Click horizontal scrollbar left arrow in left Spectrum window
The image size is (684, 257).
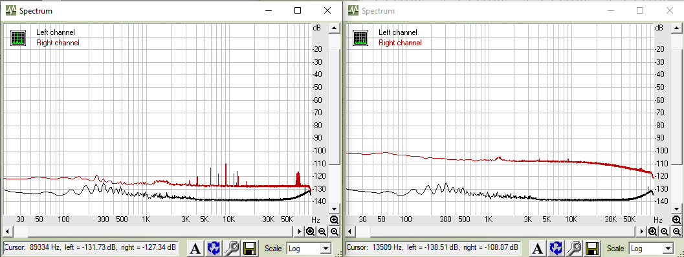(8, 231)
